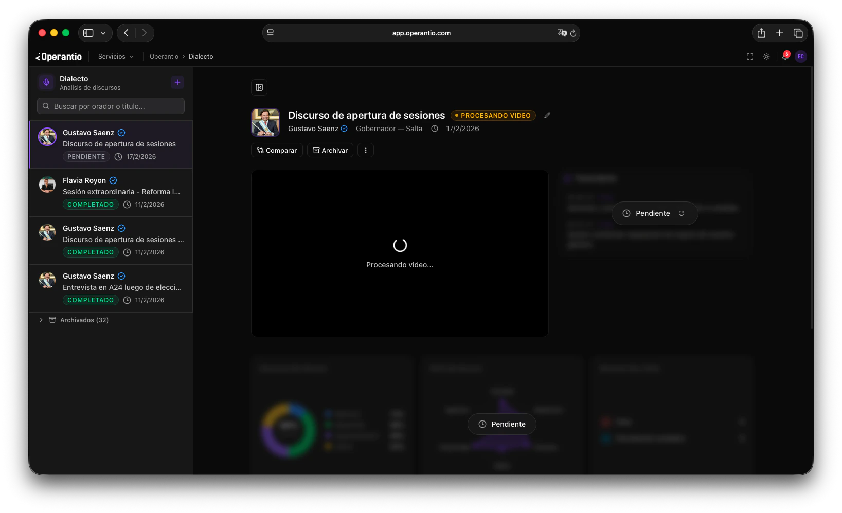Open the sidebar dropdown chevron in Safari
The image size is (842, 513).
coord(103,33)
